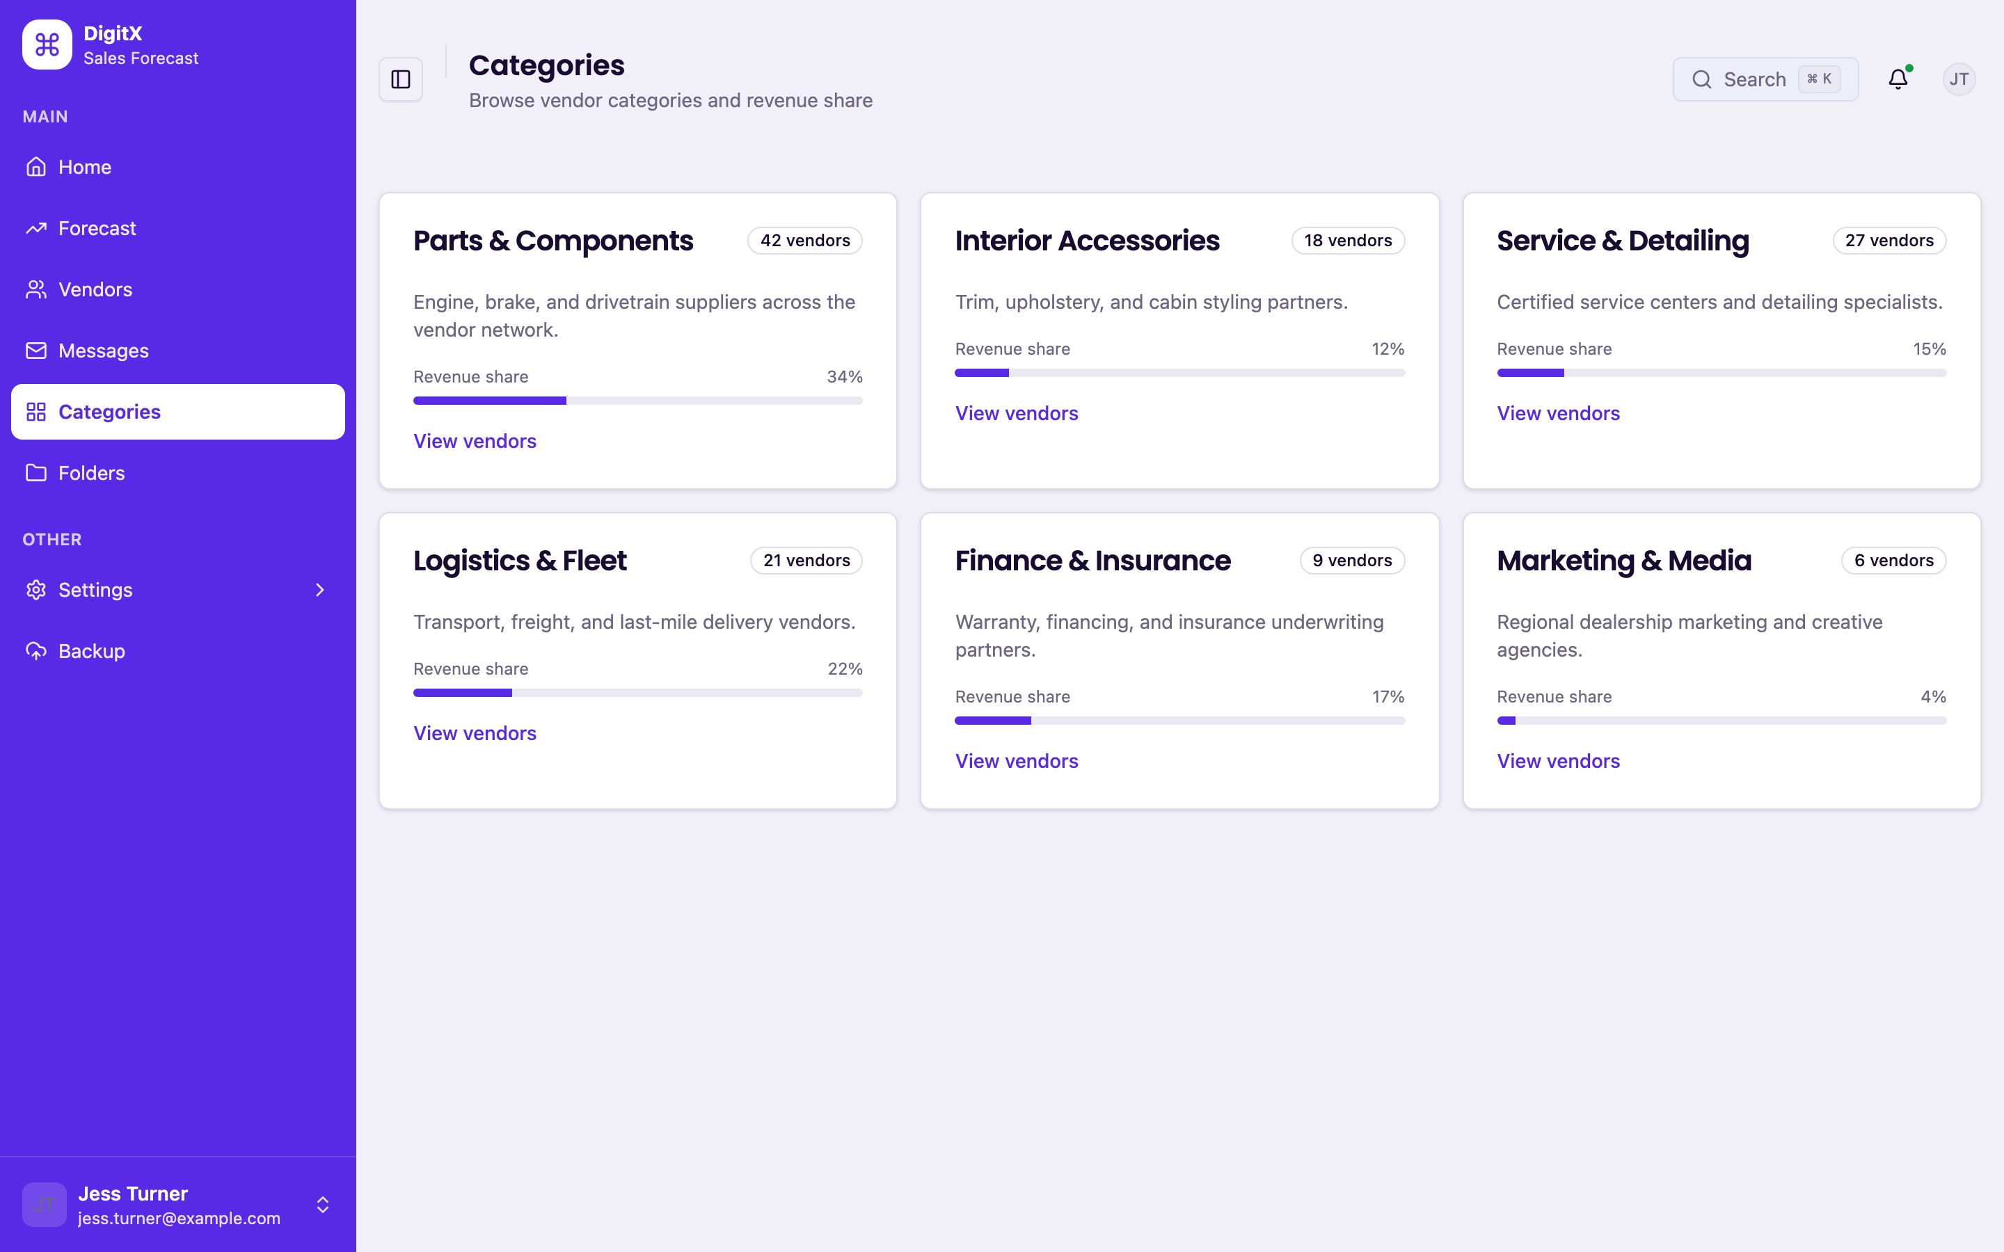Click the Folders folder icon
The height and width of the screenshot is (1252, 2004).
35,473
